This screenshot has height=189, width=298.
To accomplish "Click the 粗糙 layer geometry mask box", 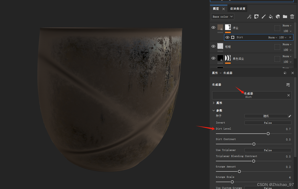I will (x=277, y=47).
